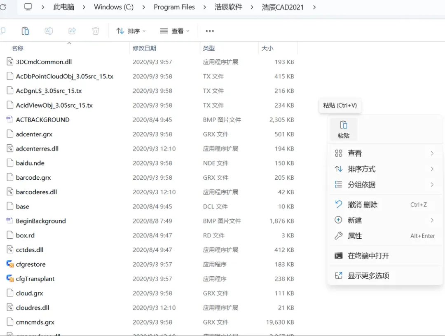Click the ACTBACKGROUND bitmap file icon
The height and width of the screenshot is (336, 445).
tap(9, 119)
